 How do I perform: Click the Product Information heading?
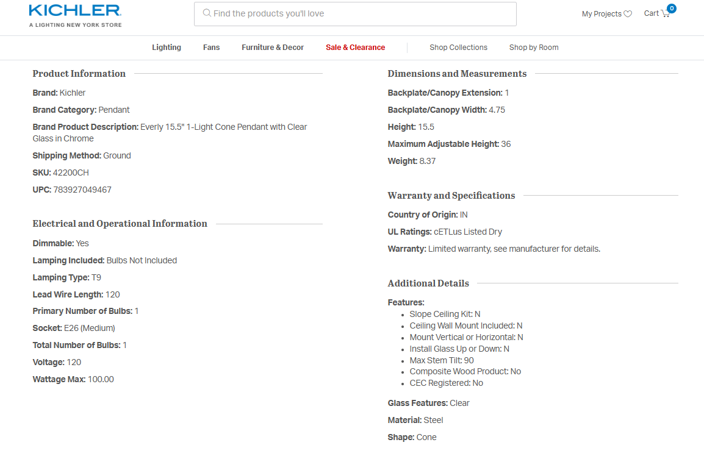[79, 74]
